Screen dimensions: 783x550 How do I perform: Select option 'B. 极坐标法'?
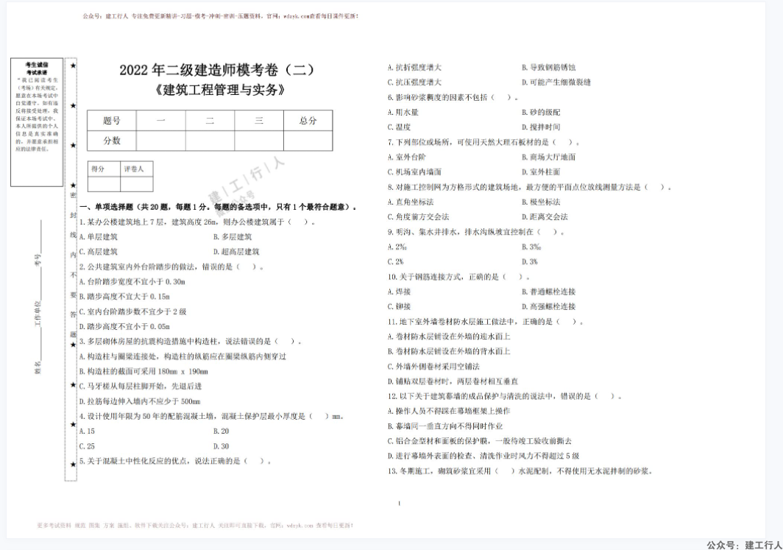(x=541, y=202)
